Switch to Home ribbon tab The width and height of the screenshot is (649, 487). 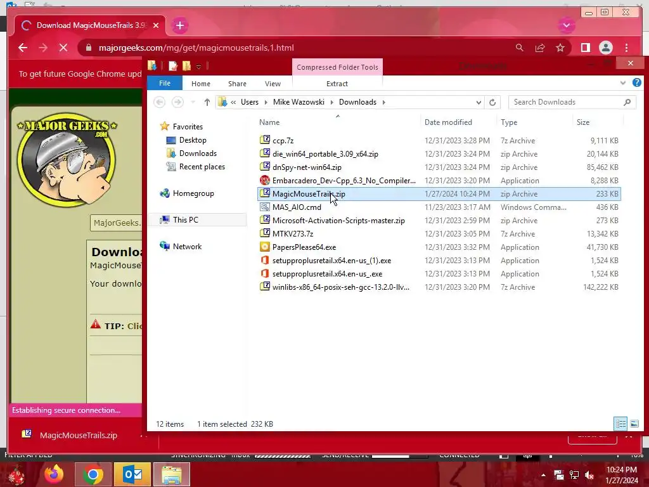[201, 84]
